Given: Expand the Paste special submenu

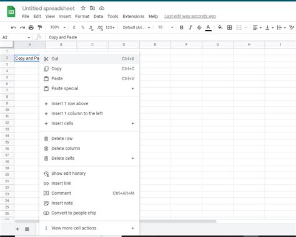Looking at the screenshot, I should pyautogui.click(x=89, y=88).
